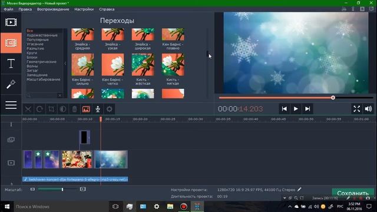Select the Блоки category
Image resolution: width=377 pixels, height=212 pixels.
(x=32, y=57)
